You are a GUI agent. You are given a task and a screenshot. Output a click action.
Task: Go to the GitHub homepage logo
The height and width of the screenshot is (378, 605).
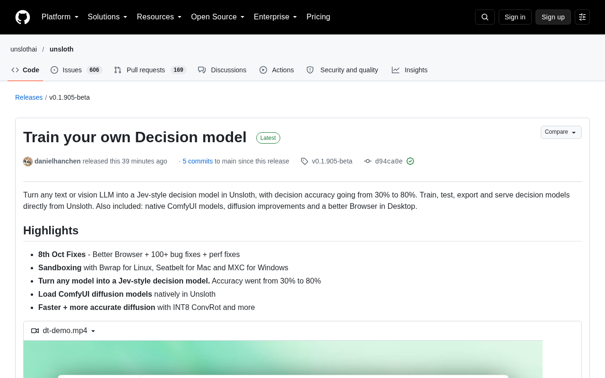[x=23, y=17]
